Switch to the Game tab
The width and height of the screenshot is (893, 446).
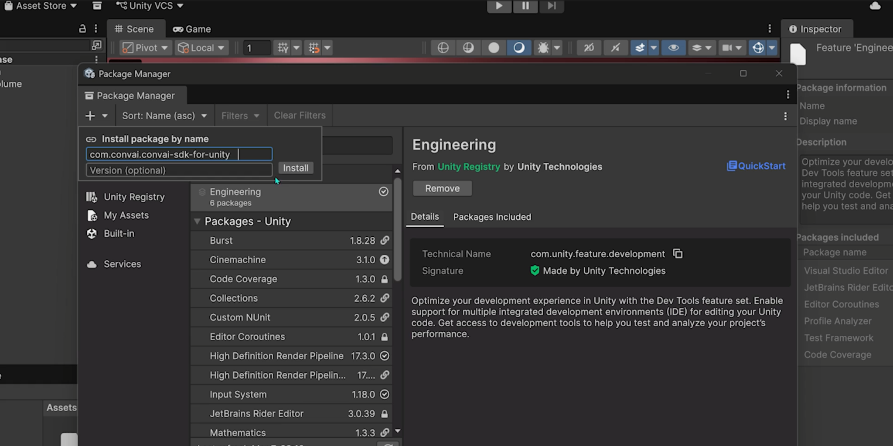pyautogui.click(x=192, y=29)
